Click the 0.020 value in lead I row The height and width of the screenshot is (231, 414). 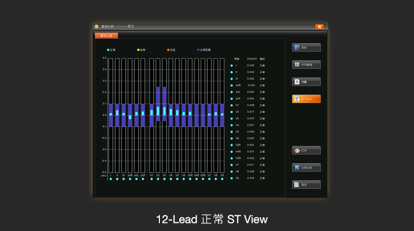click(x=251, y=66)
